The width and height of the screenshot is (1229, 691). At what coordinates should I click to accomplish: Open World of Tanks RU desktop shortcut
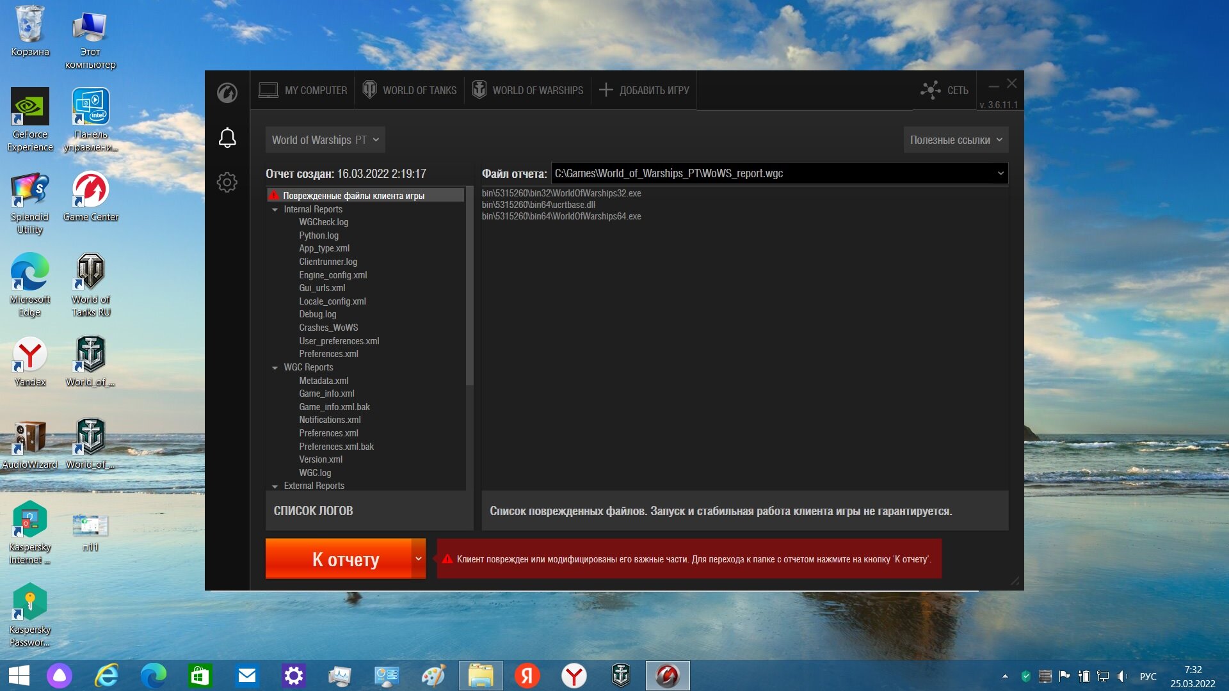[x=91, y=285]
